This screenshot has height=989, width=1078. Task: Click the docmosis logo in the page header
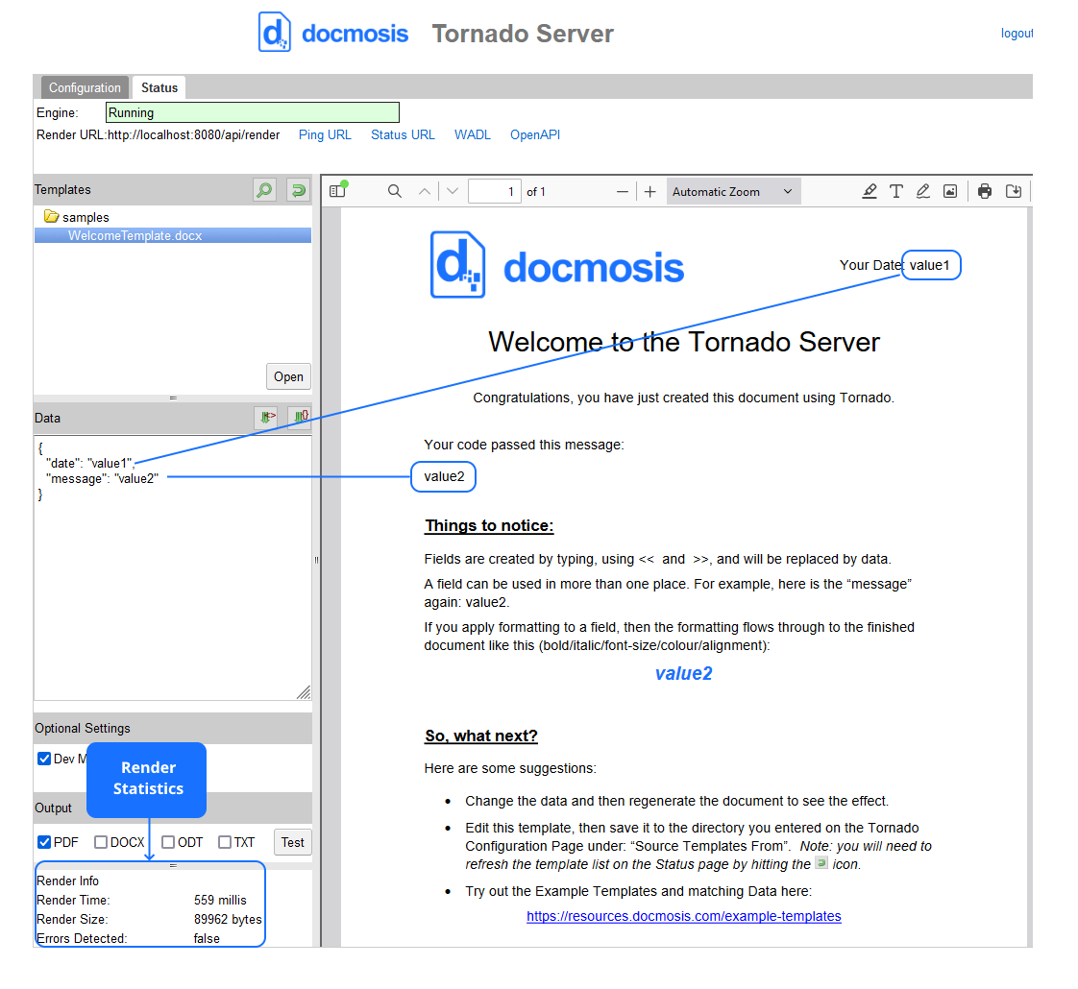[333, 33]
